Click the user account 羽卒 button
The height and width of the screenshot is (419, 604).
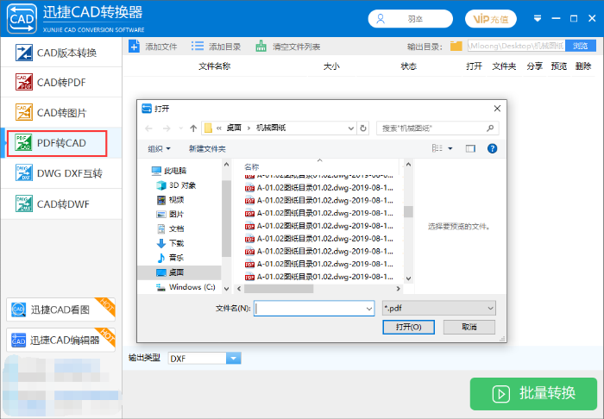pos(410,19)
